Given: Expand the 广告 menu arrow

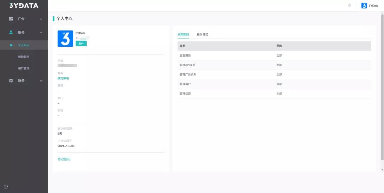Looking at the screenshot, I should click(41, 19).
